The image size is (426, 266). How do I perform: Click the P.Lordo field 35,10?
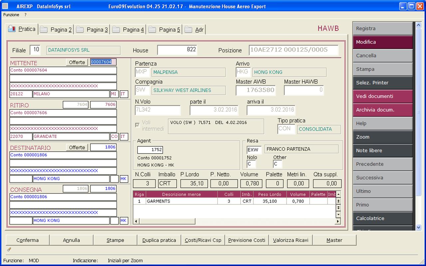tap(194, 183)
